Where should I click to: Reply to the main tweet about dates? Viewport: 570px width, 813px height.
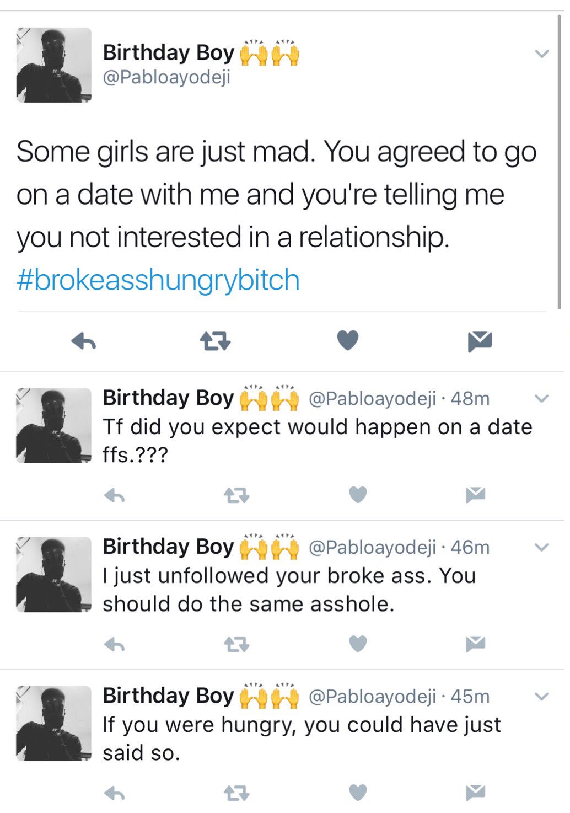pyautogui.click(x=84, y=342)
